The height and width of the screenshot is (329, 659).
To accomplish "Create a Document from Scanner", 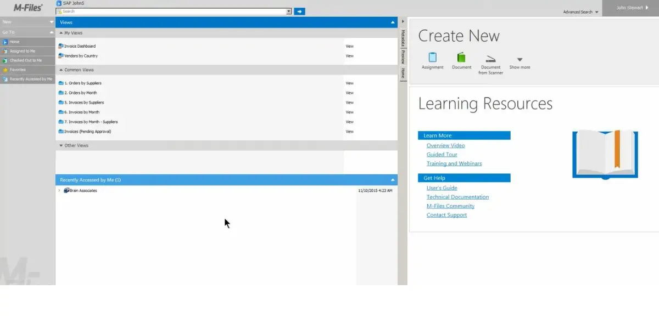I will (x=490, y=64).
